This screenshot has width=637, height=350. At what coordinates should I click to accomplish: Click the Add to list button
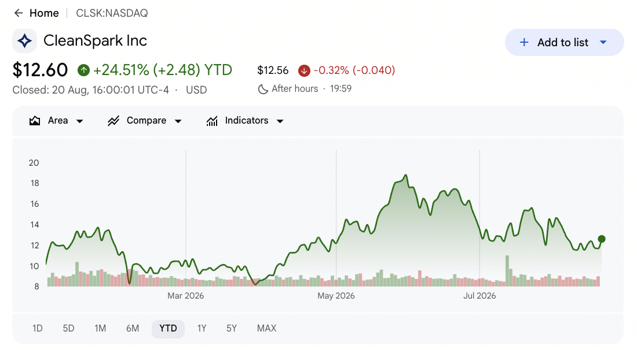[x=564, y=42]
